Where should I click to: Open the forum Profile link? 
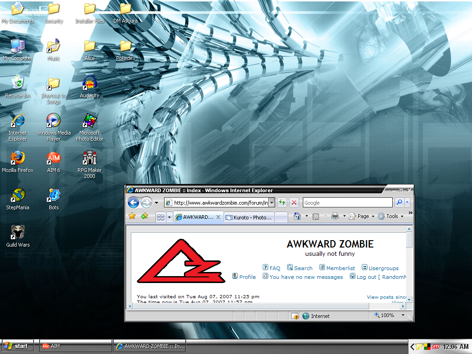point(244,277)
